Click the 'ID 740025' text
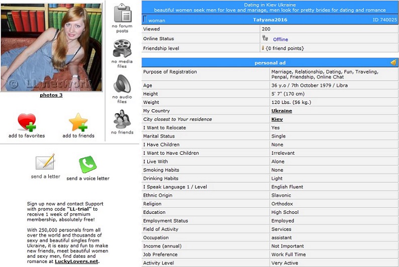Screen dimensions: 399x267 [384, 20]
